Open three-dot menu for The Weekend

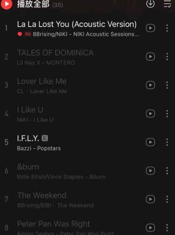pyautogui.click(x=167, y=199)
